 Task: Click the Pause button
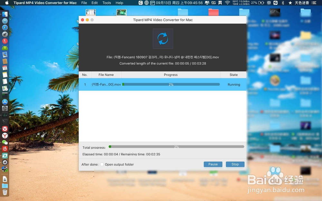coord(213,164)
